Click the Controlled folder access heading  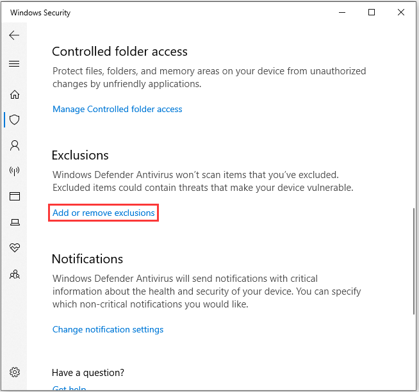pyautogui.click(x=120, y=51)
